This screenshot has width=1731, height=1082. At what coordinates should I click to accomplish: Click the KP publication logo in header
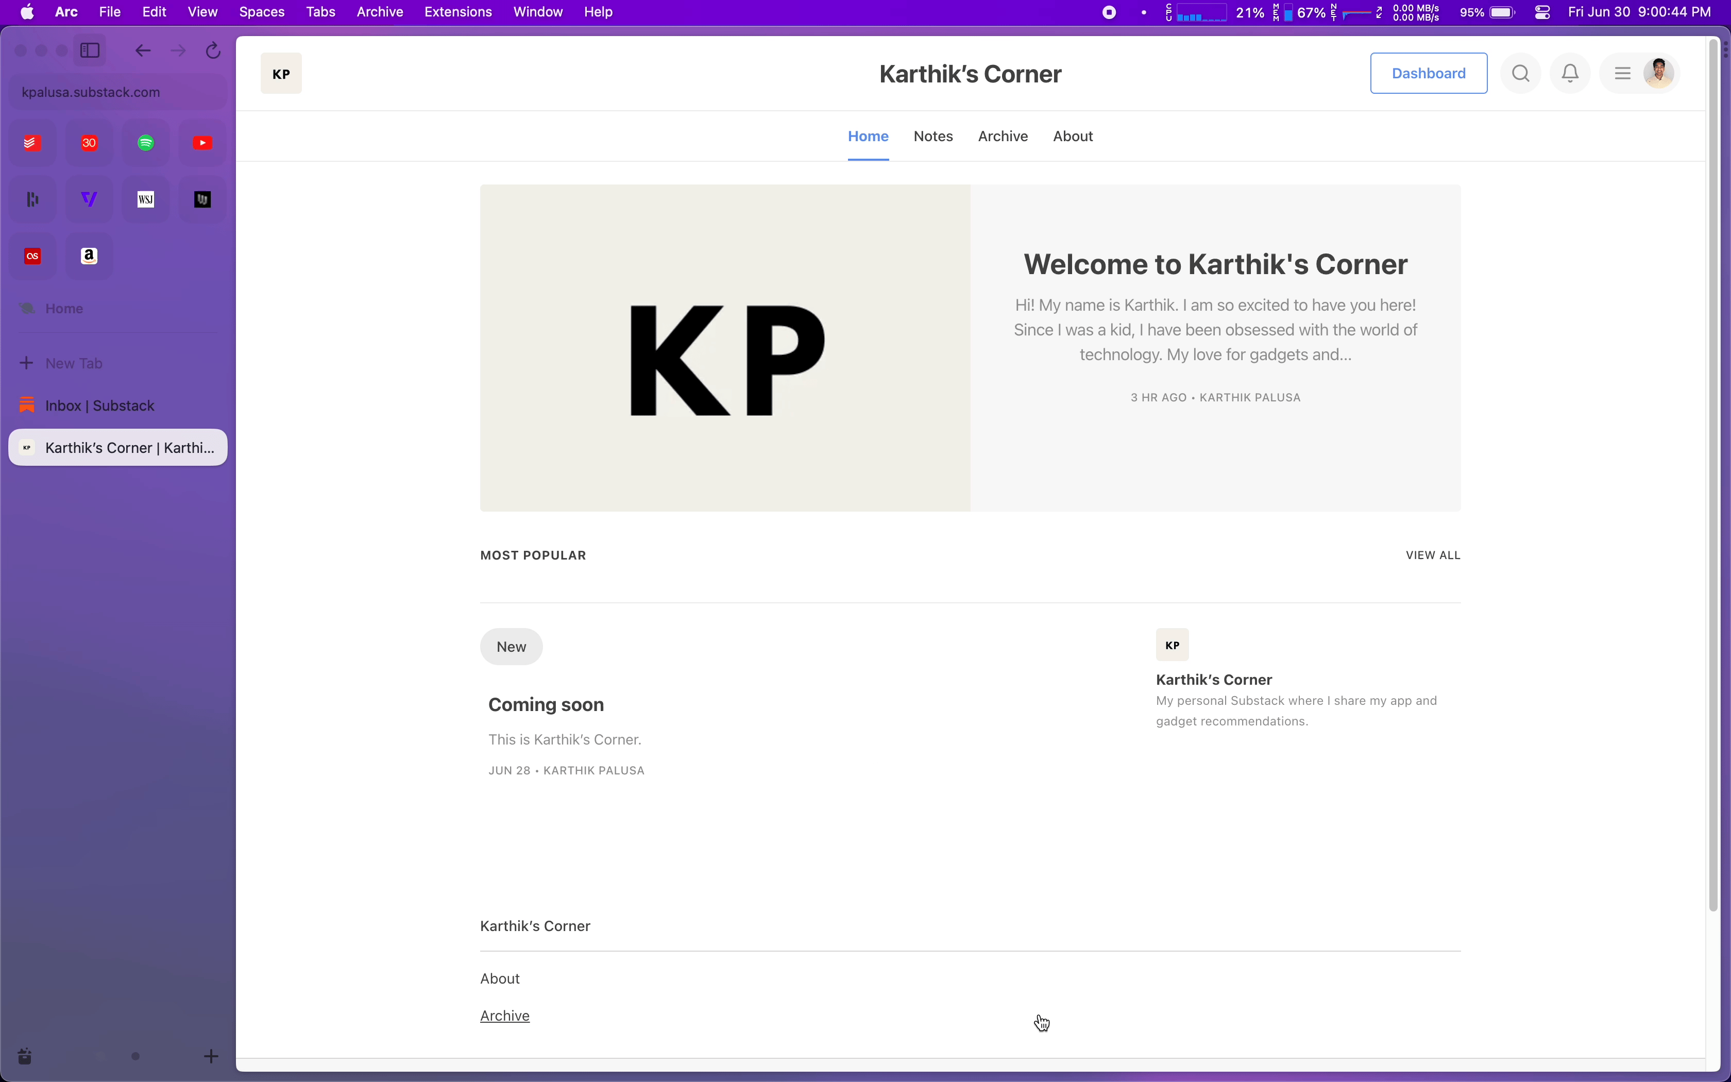(x=282, y=74)
